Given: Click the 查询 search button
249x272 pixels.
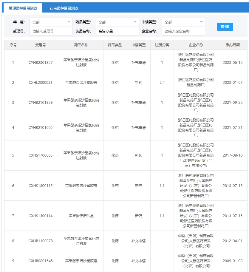Looking at the screenshot, I should coord(225,27).
